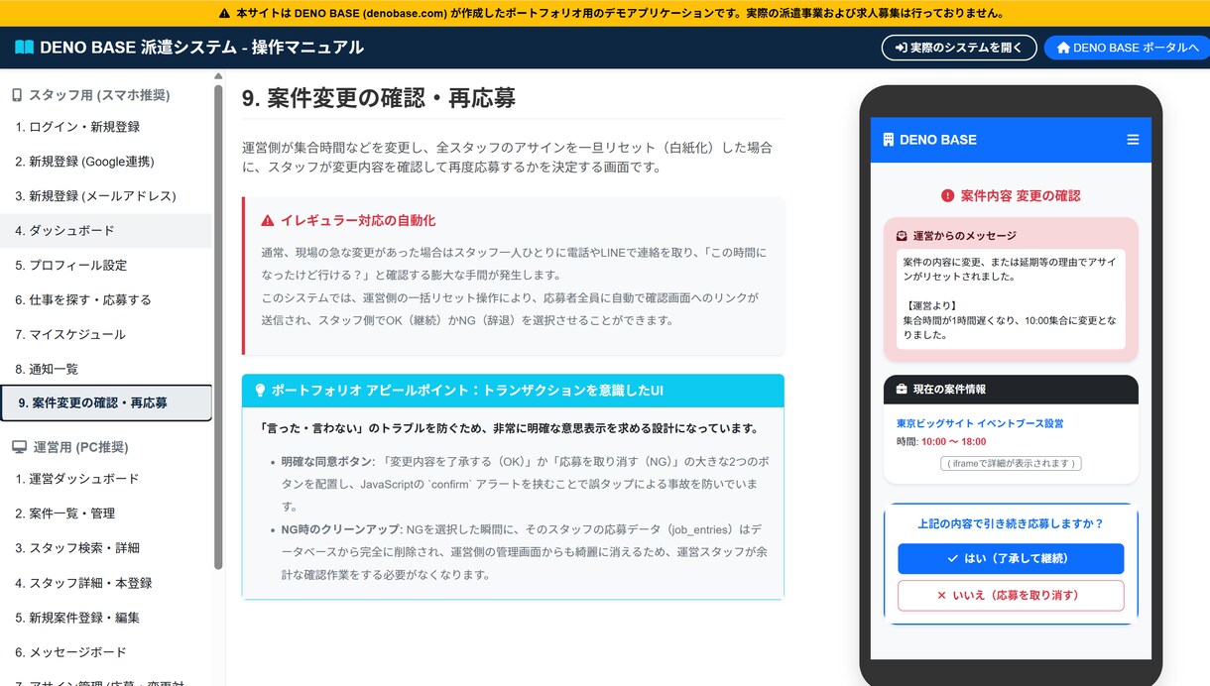Image resolution: width=1210 pixels, height=686 pixels.
Task: Open 運営用 item 2. 案件一覧・管理
Action: 106,514
